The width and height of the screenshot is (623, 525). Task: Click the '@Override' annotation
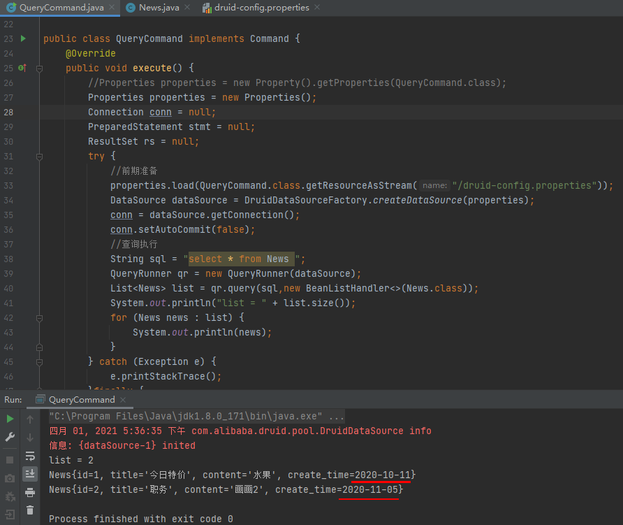[x=91, y=53]
